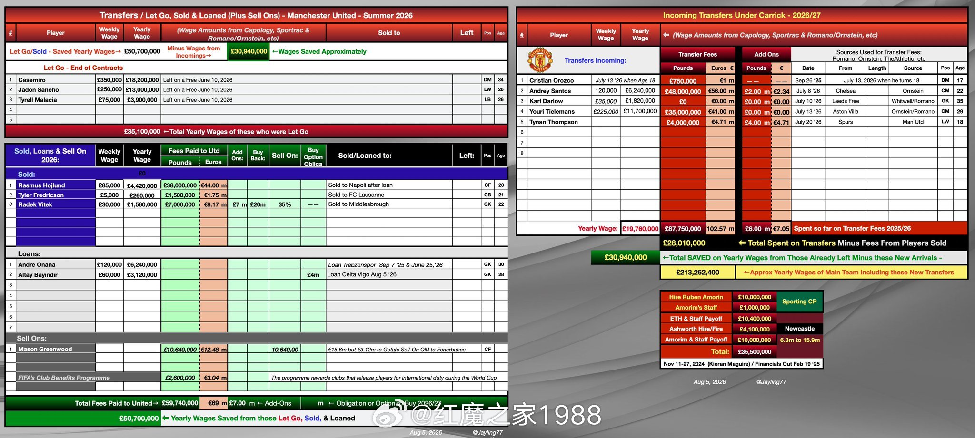Viewport: 975px width, 438px height.
Task: Click the Add Ons column header
Action: (766, 54)
